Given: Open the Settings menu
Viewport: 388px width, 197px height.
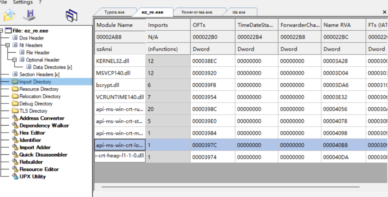Looking at the screenshot, I should pos(23,2).
